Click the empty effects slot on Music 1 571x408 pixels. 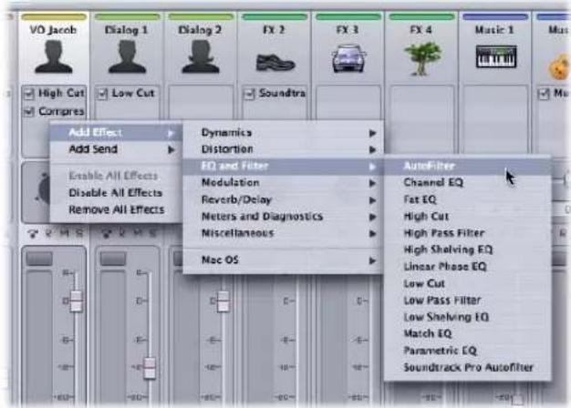tap(495, 119)
